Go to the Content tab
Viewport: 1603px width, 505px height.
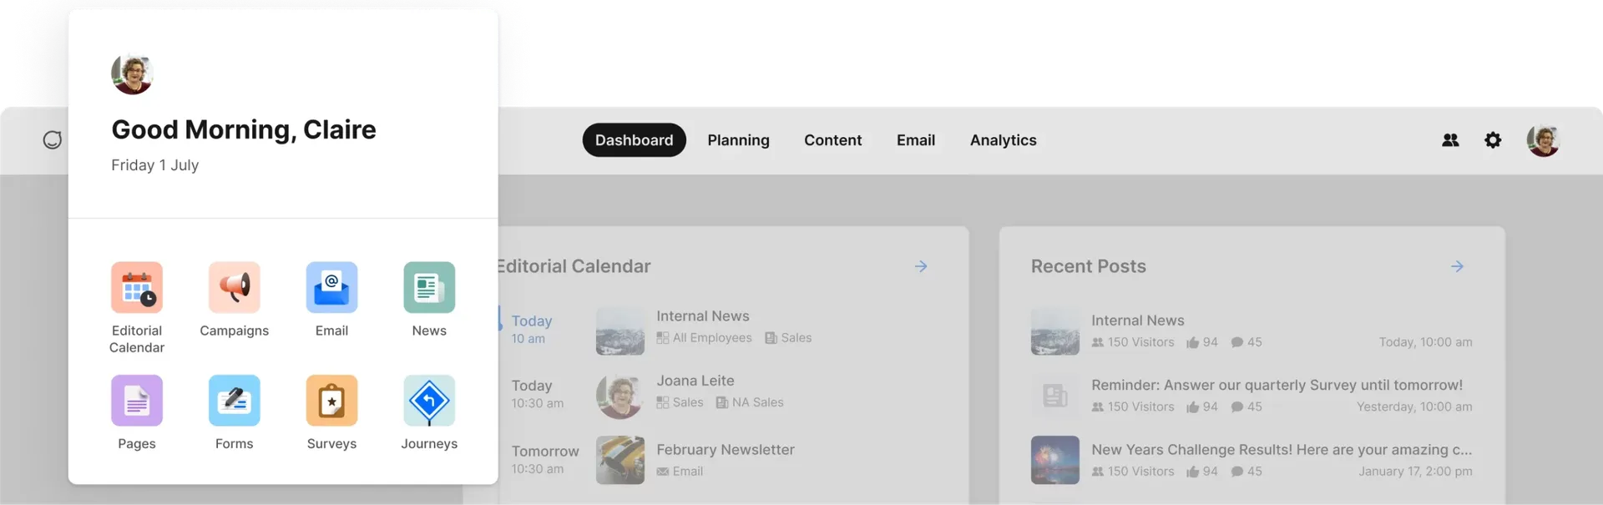(832, 140)
